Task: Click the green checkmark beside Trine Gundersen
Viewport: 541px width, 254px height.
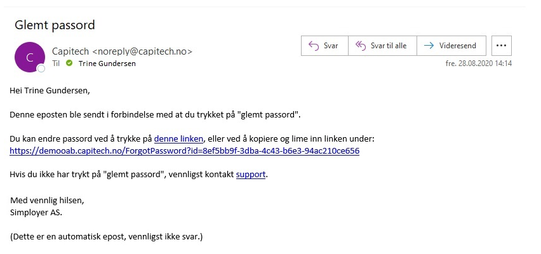Action: (69, 63)
